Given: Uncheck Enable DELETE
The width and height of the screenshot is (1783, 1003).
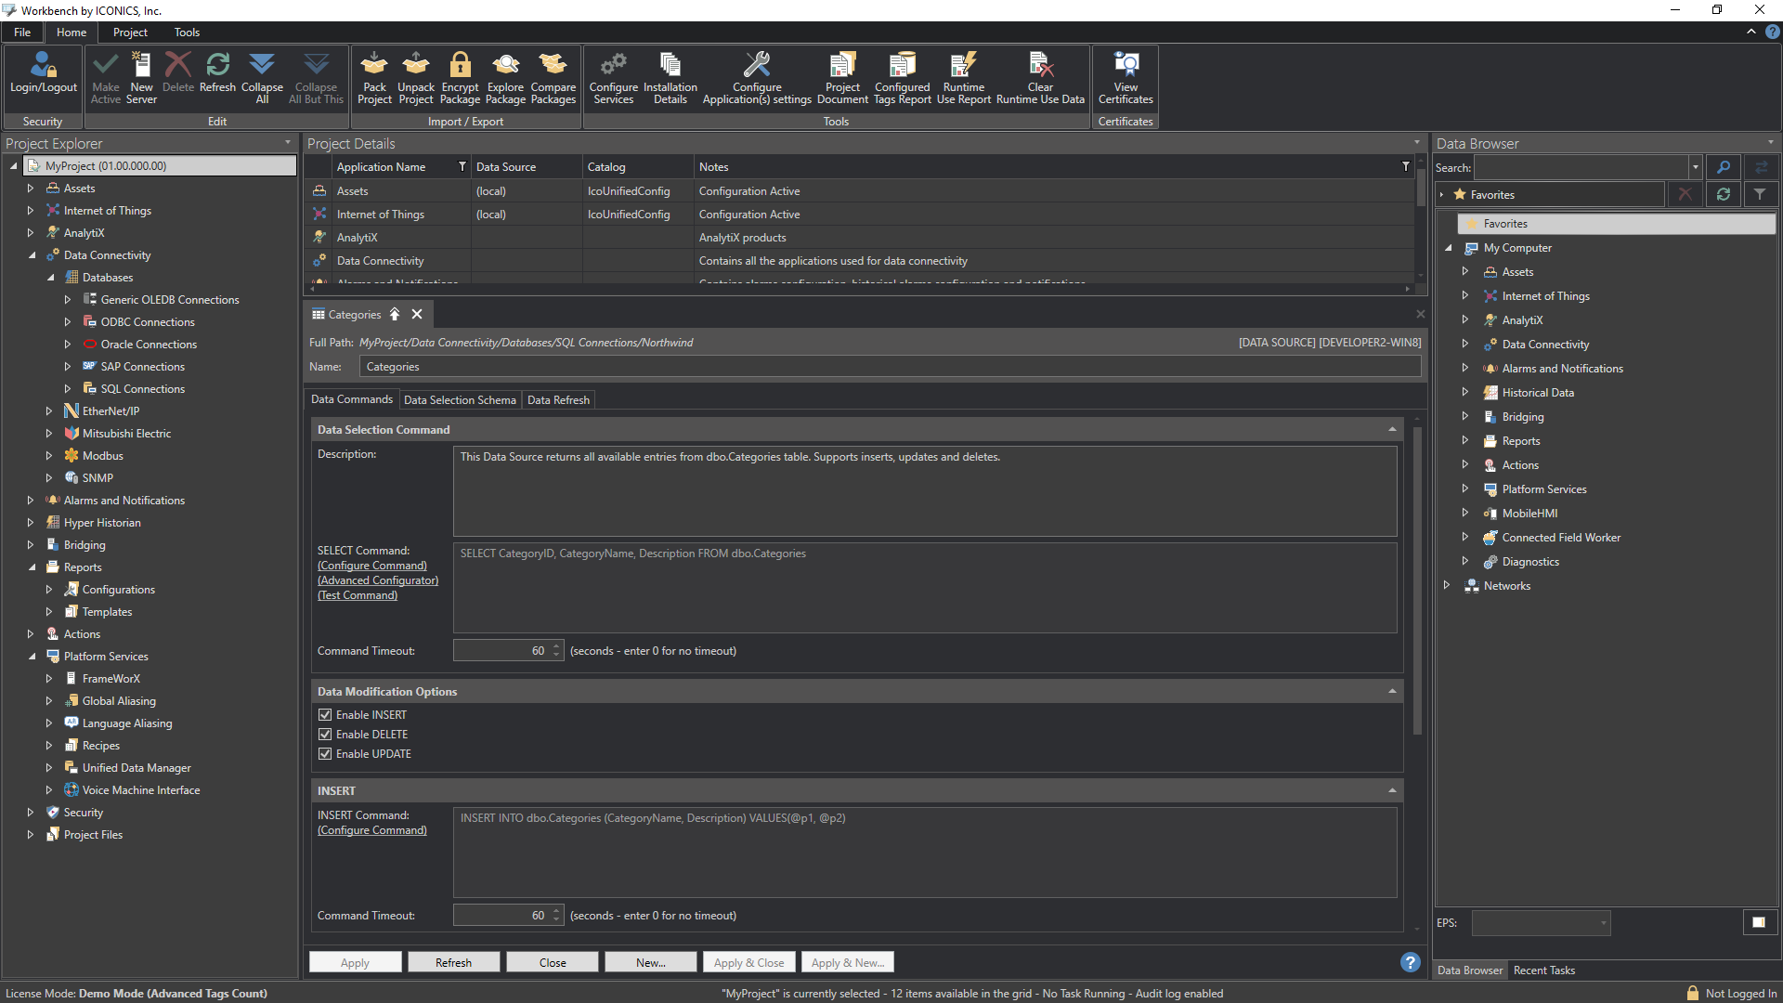Looking at the screenshot, I should coord(325,734).
